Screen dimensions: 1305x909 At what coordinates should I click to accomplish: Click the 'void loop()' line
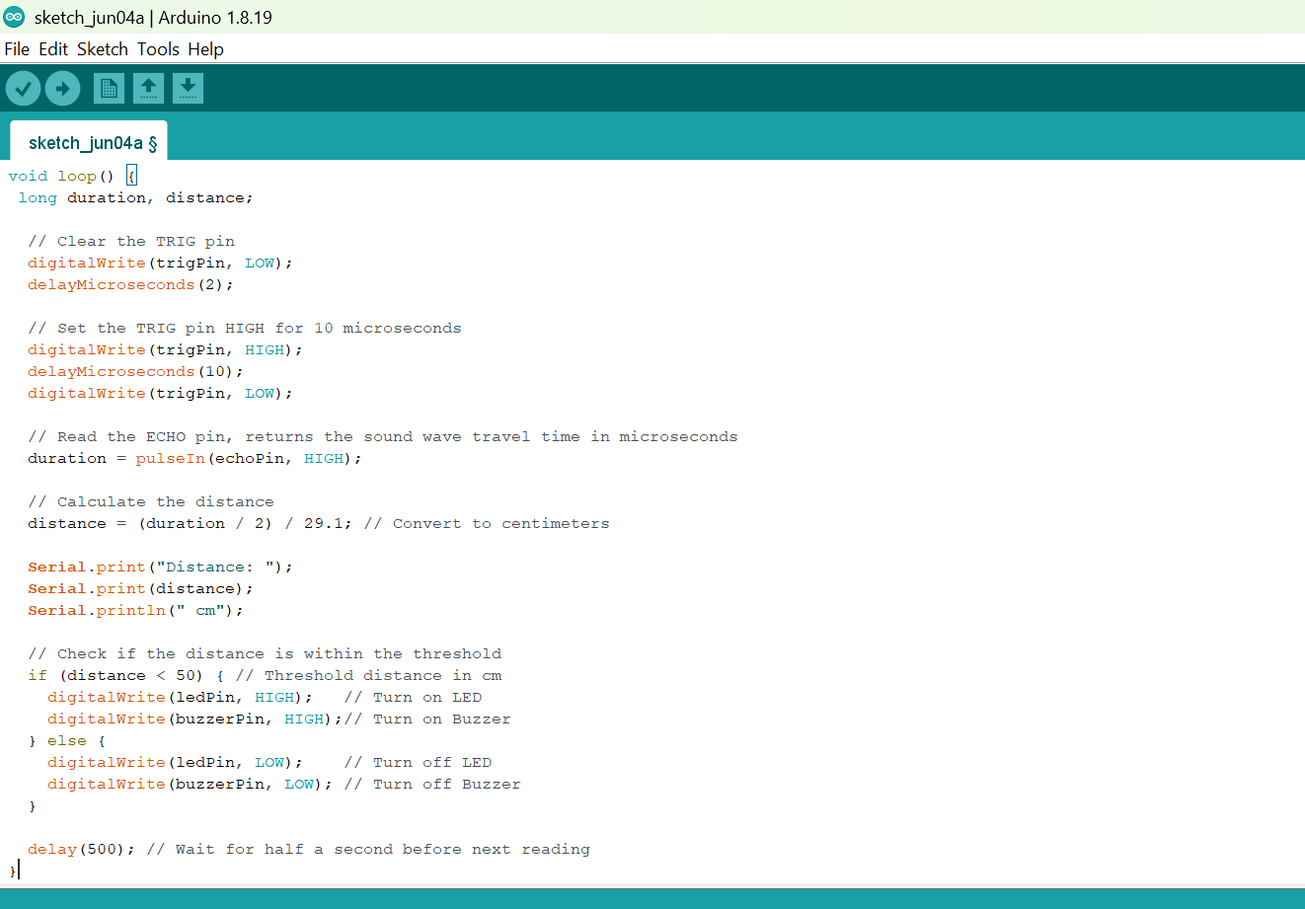coord(72,177)
